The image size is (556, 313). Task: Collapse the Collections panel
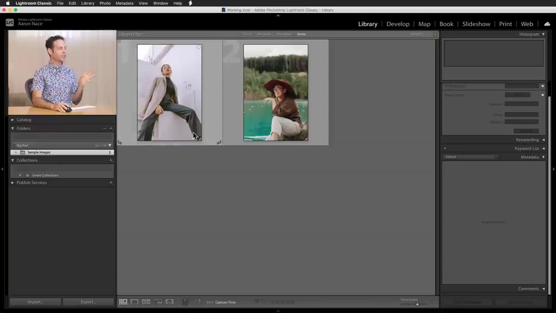point(13,160)
